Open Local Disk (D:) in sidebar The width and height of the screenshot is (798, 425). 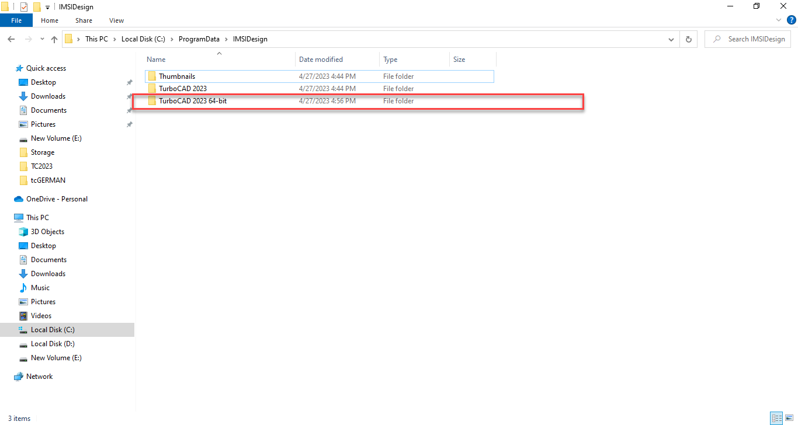point(53,344)
